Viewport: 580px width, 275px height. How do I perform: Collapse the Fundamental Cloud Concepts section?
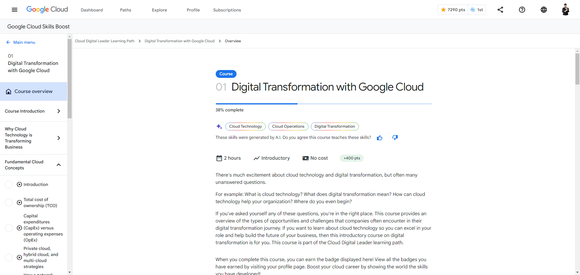[34, 165]
